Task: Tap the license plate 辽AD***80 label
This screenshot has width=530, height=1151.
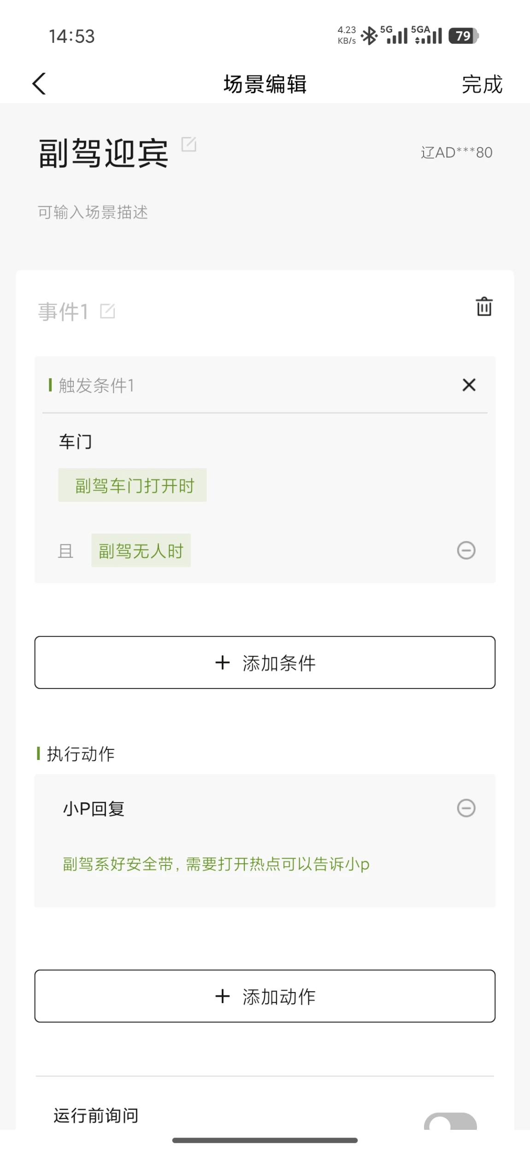Action: [x=456, y=152]
